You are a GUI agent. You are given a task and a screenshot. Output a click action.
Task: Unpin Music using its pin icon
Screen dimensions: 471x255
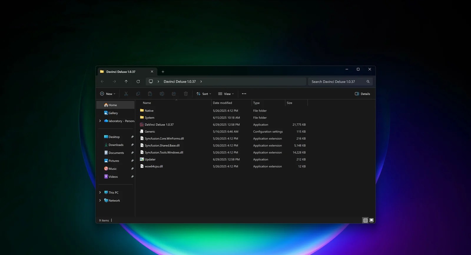(132, 169)
